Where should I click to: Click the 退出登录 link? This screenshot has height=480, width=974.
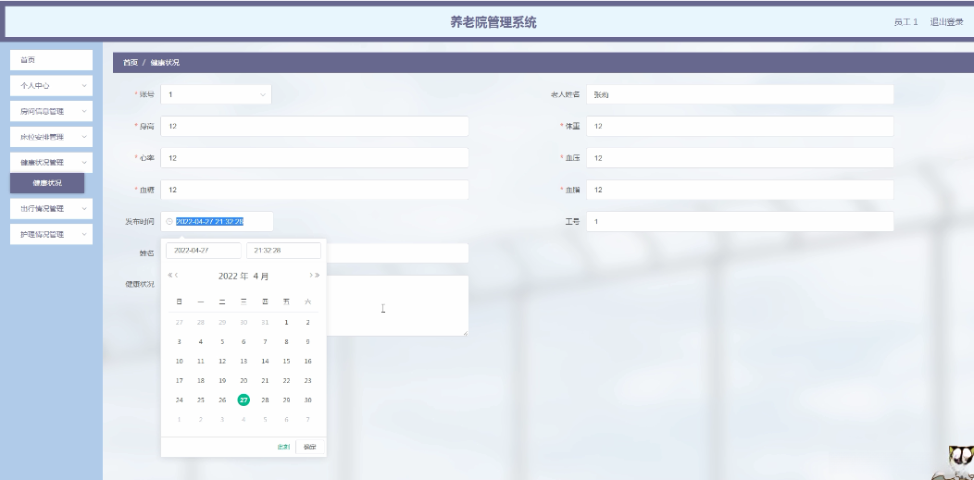pos(946,22)
